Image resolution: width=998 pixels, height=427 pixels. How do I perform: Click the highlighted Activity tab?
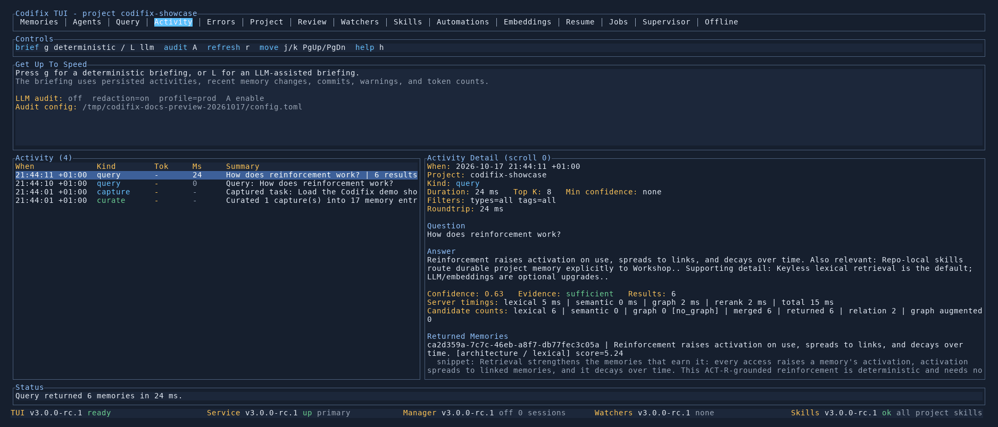pos(173,22)
